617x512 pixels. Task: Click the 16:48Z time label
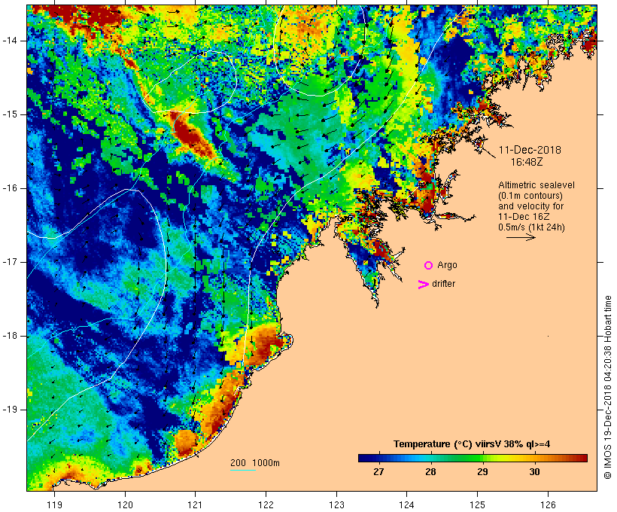click(527, 162)
